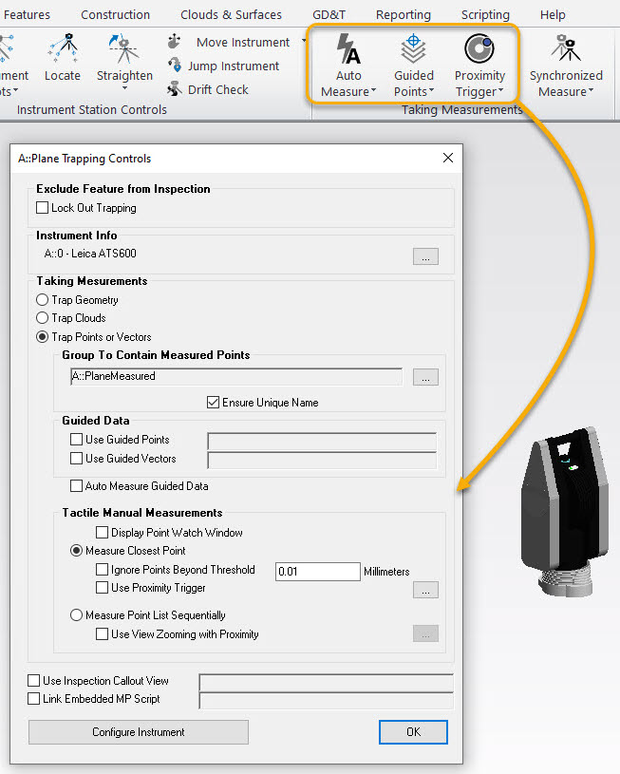Enable Use Guided Vectors checkbox
The image size is (620, 774).
77,458
